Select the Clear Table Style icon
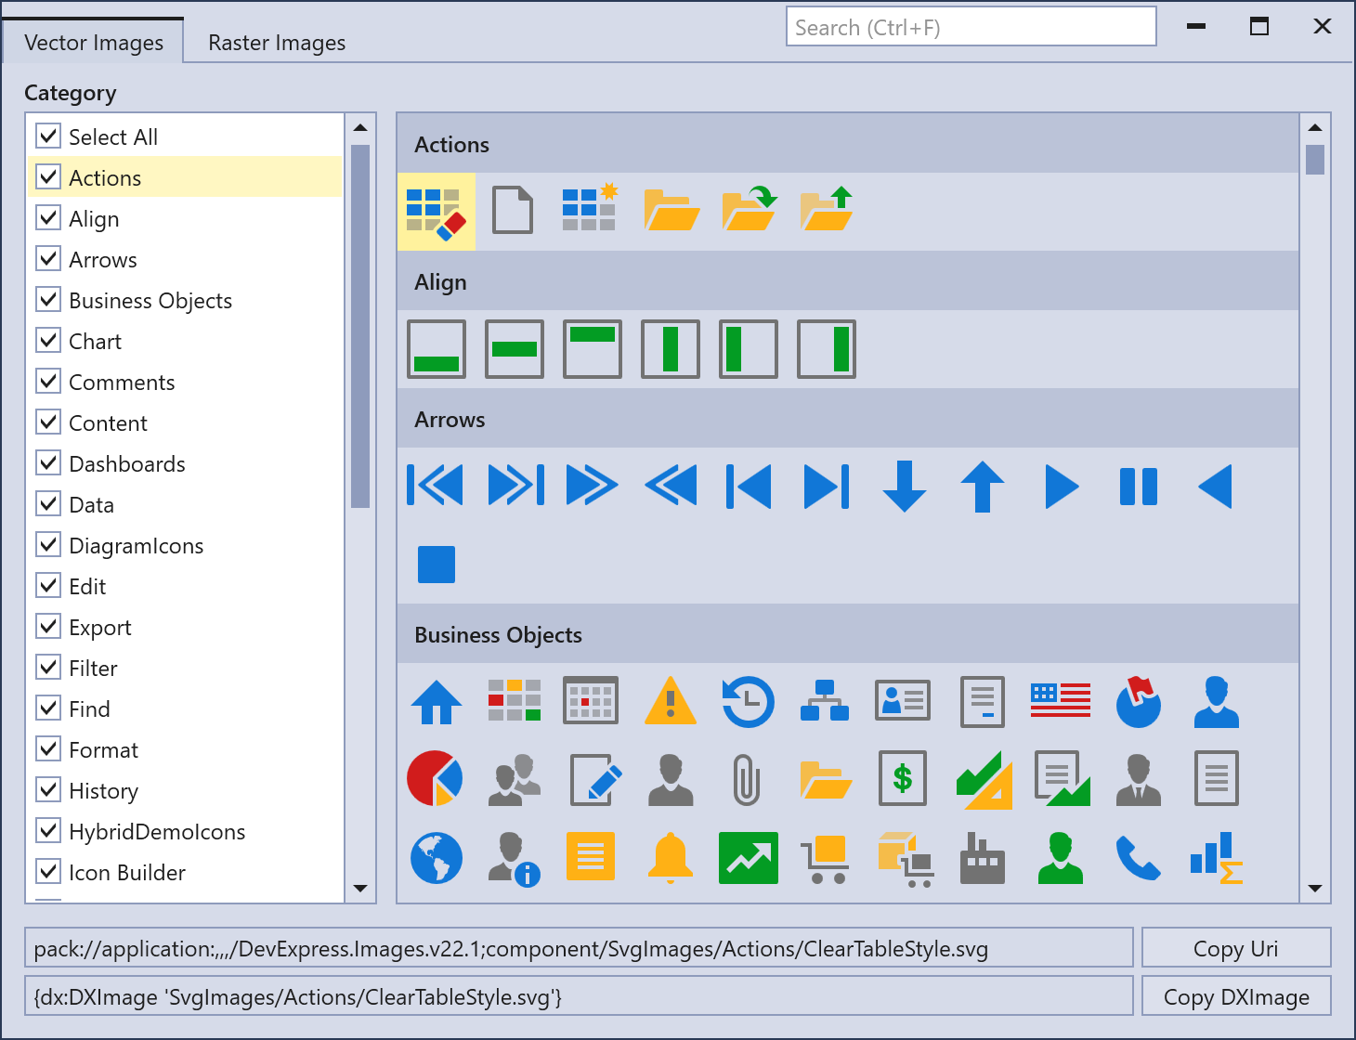 (436, 212)
